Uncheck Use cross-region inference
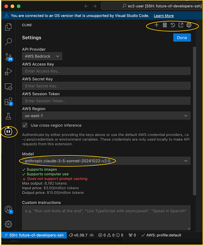 25,125
